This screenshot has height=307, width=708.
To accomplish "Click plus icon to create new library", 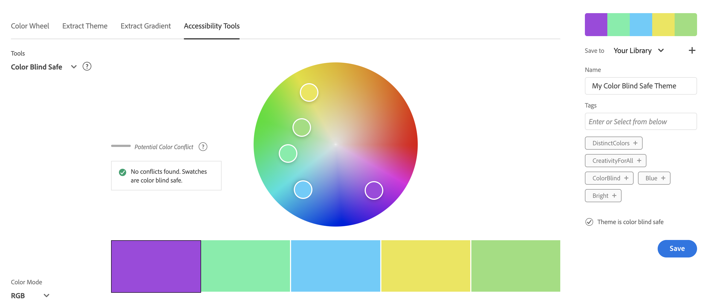I will point(692,50).
